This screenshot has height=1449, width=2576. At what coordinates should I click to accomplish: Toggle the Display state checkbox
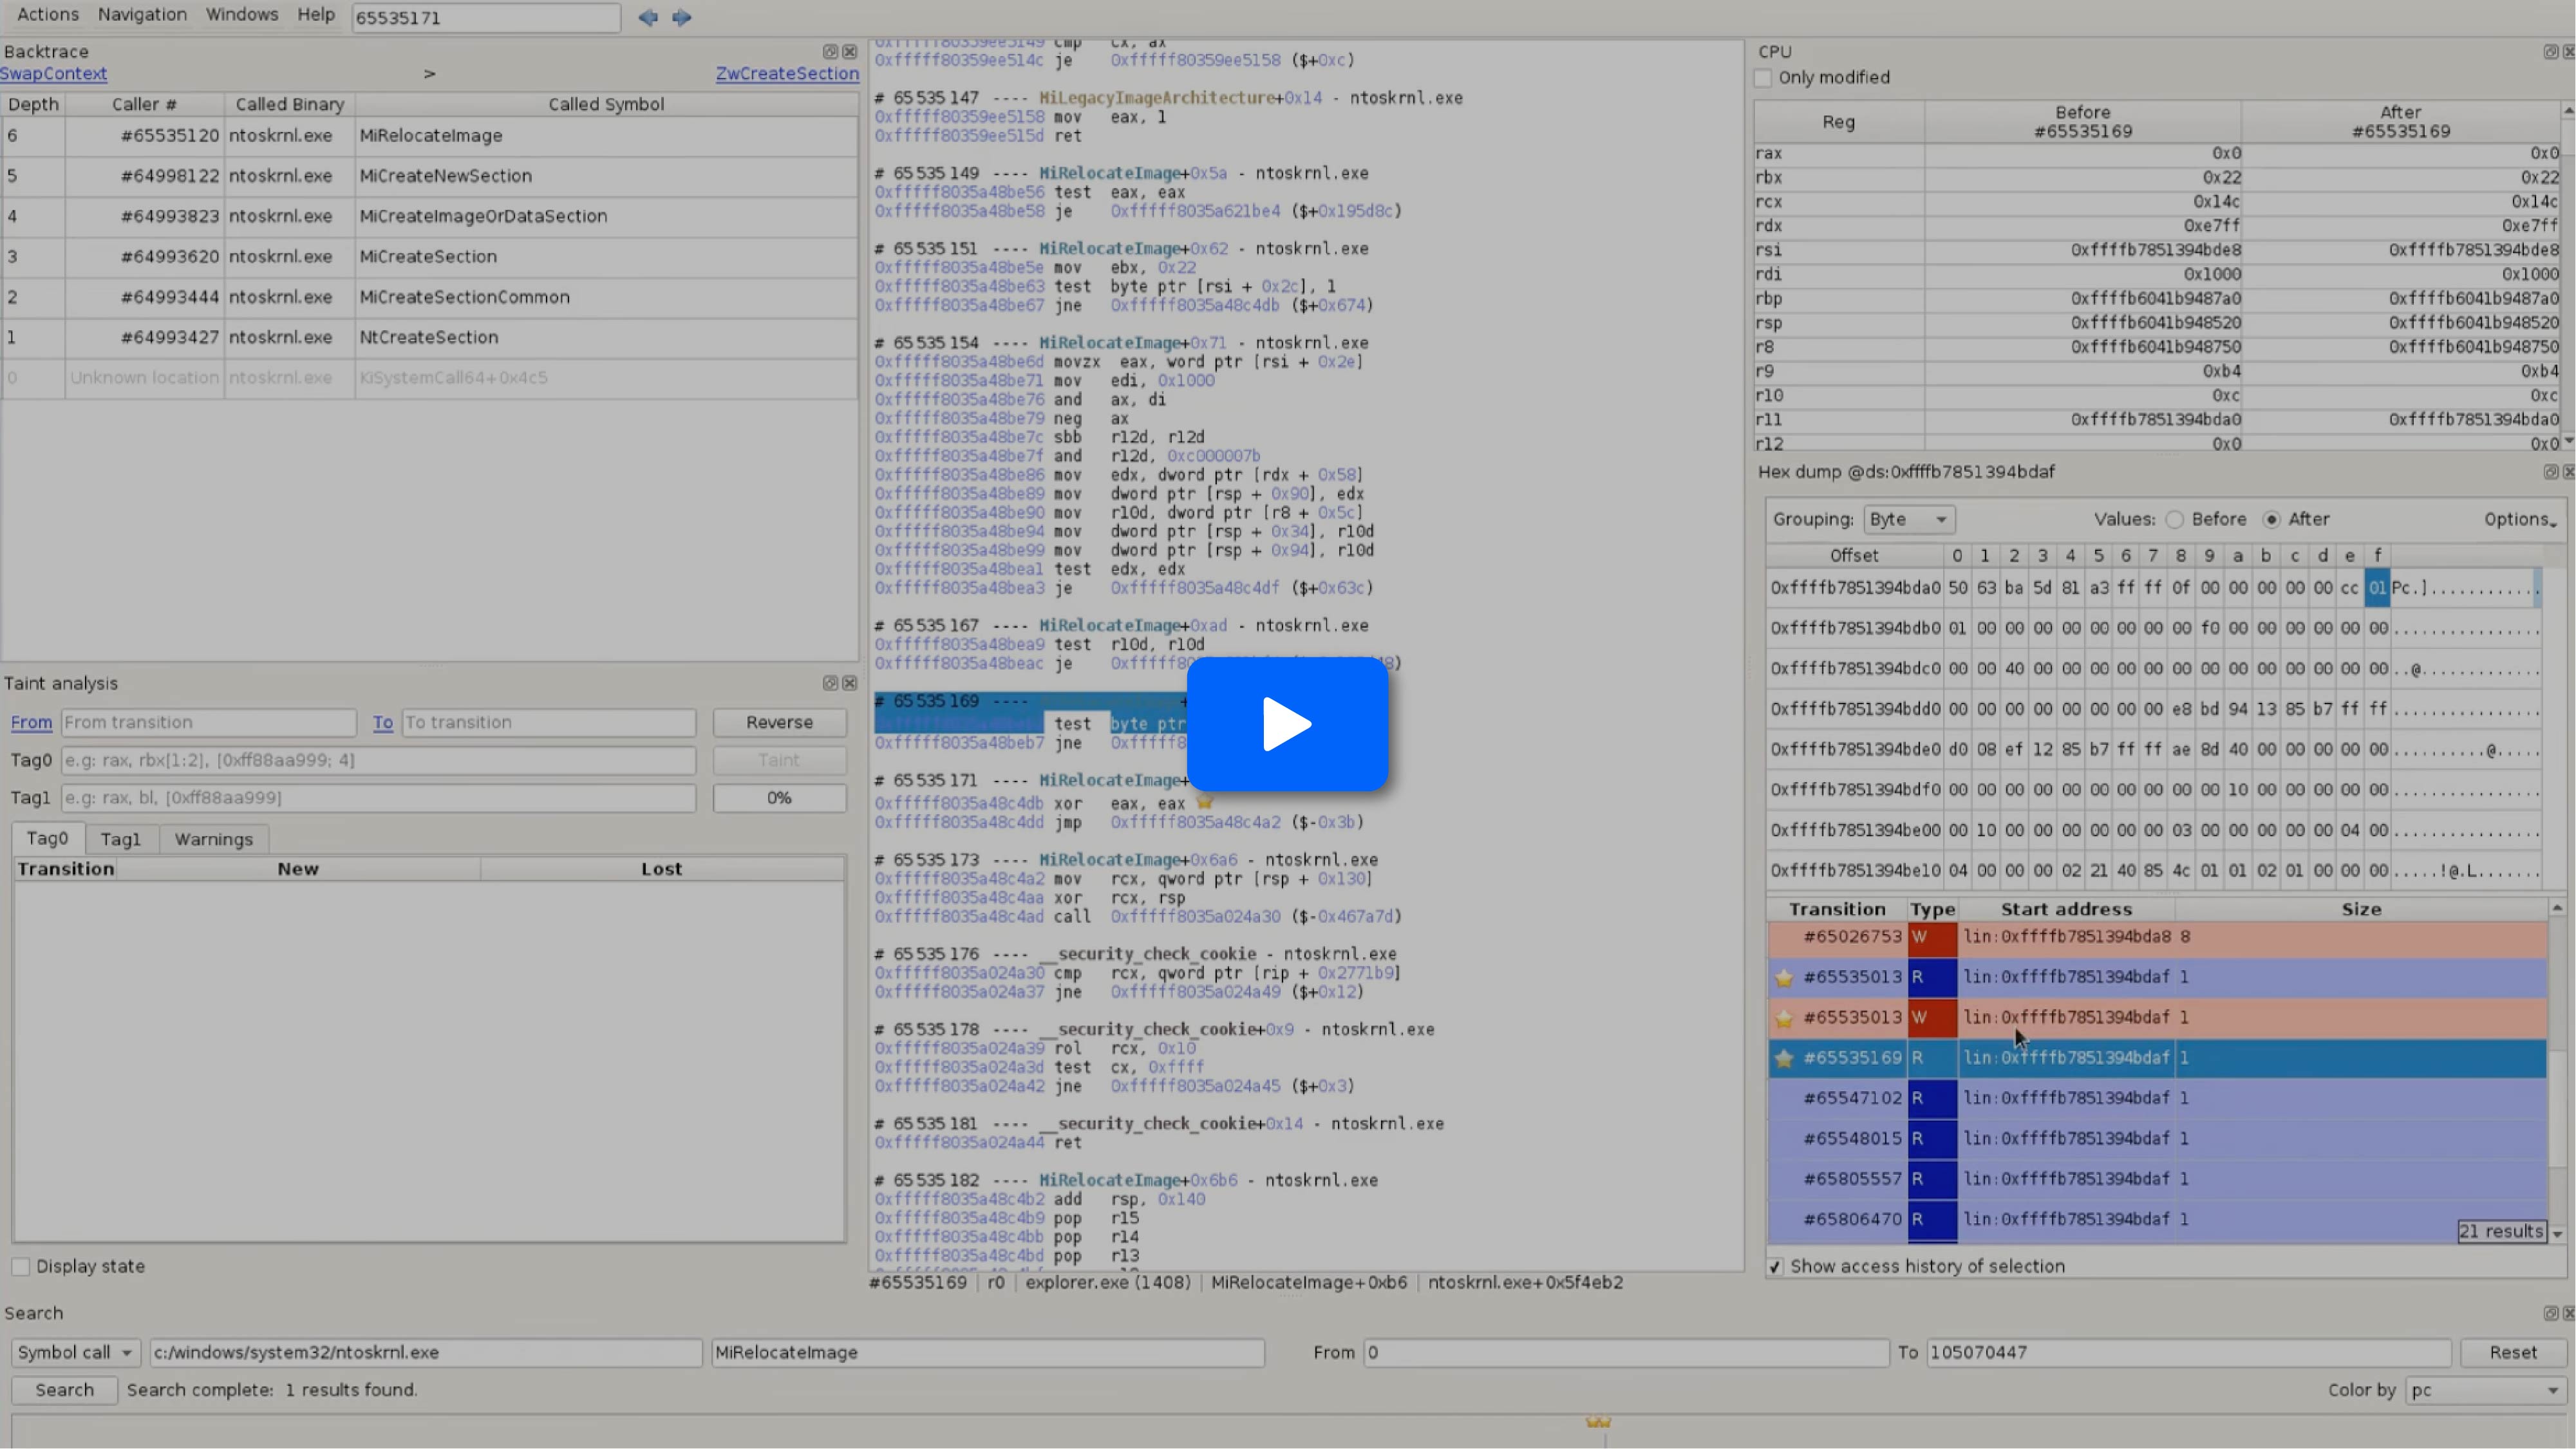[21, 1267]
